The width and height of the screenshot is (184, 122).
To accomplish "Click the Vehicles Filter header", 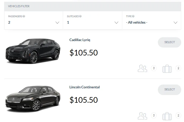I will point(19,6).
